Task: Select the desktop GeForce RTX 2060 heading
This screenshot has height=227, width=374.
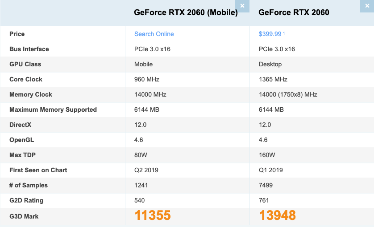Action: [294, 12]
